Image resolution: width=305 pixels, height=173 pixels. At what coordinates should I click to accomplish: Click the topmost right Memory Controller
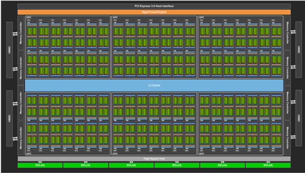287,32
